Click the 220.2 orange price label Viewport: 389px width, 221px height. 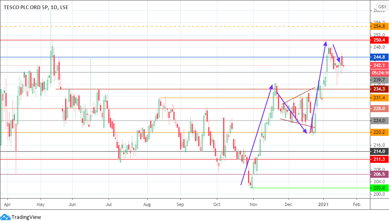pyautogui.click(x=379, y=132)
